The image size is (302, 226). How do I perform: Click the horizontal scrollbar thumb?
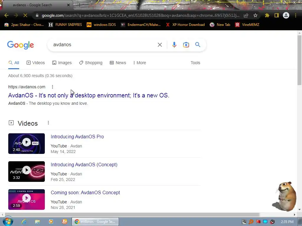coord(132,215)
